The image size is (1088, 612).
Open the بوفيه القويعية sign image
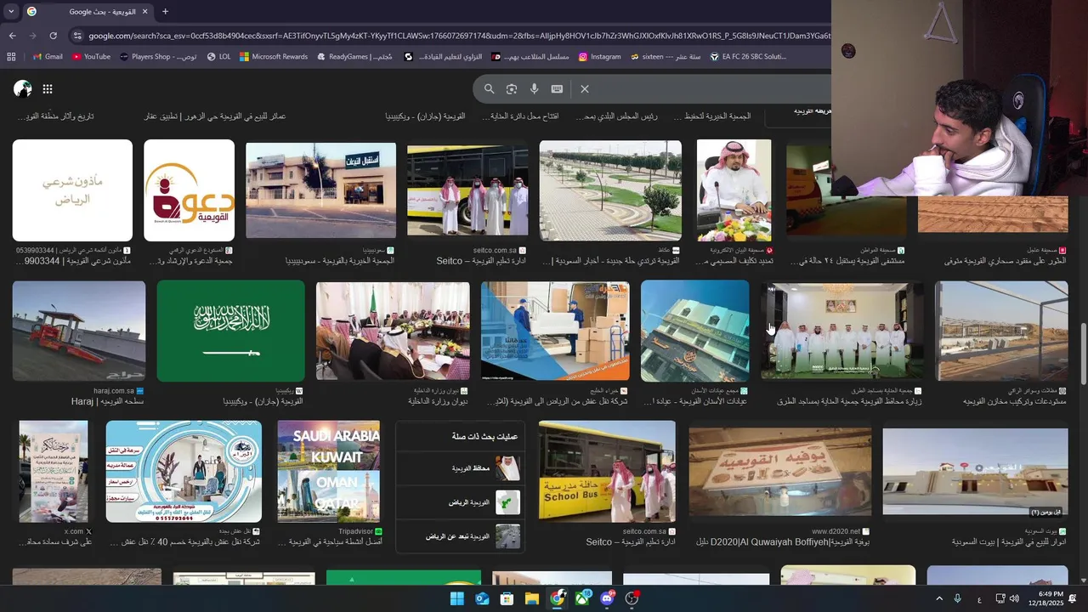click(780, 472)
